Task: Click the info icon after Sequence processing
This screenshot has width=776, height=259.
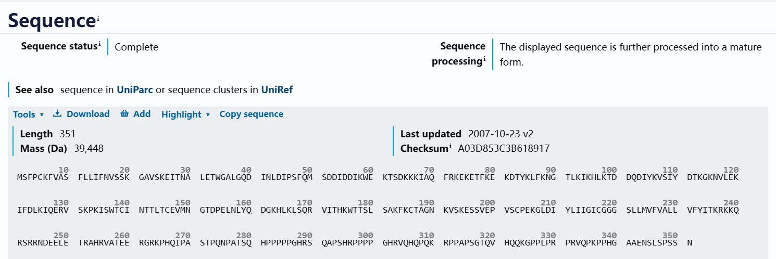Action: coord(484,59)
